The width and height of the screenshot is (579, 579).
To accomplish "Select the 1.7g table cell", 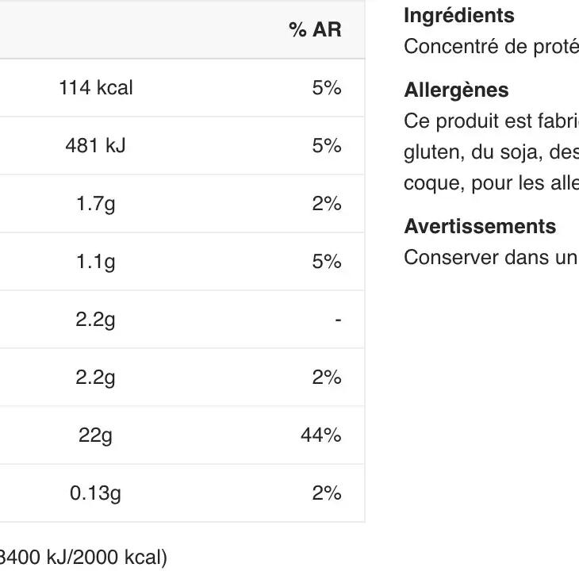I will (x=95, y=204).
